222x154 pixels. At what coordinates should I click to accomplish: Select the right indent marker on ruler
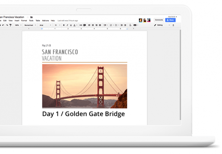click(x=127, y=29)
